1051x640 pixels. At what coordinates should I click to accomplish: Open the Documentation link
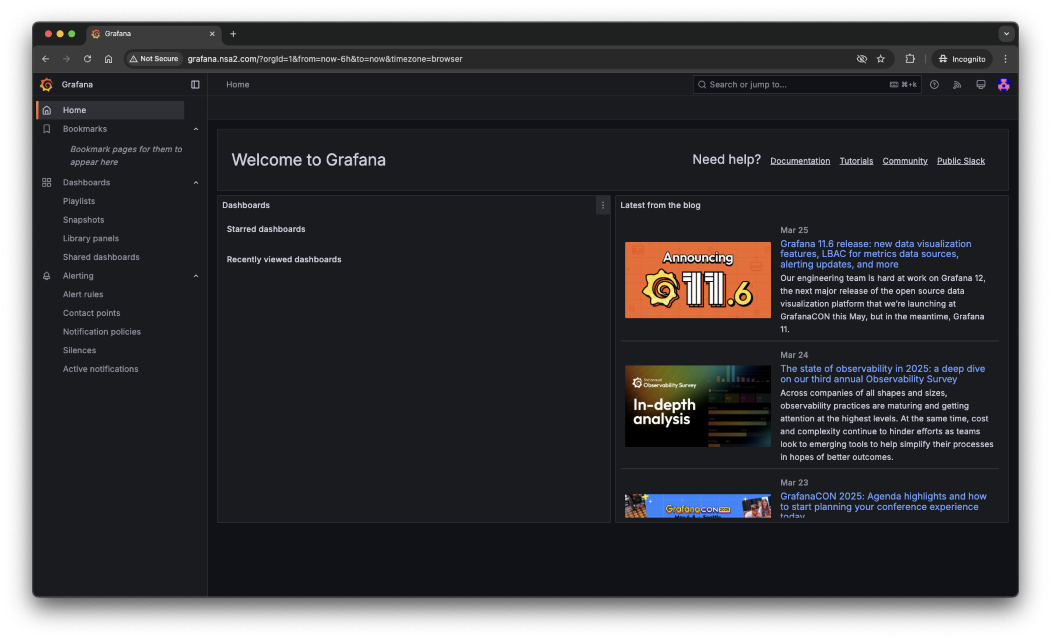pos(800,161)
